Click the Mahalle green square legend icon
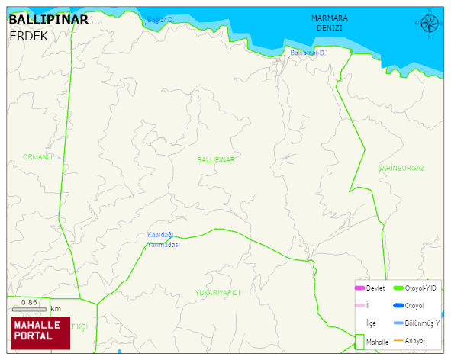This screenshot has height=360, width=451. (359, 342)
